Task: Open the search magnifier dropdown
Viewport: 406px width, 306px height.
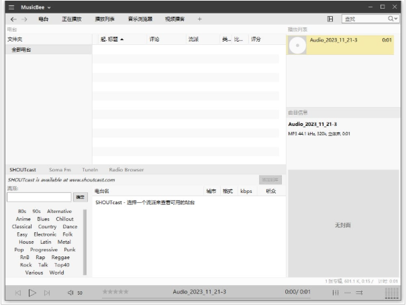Action: click(393, 19)
